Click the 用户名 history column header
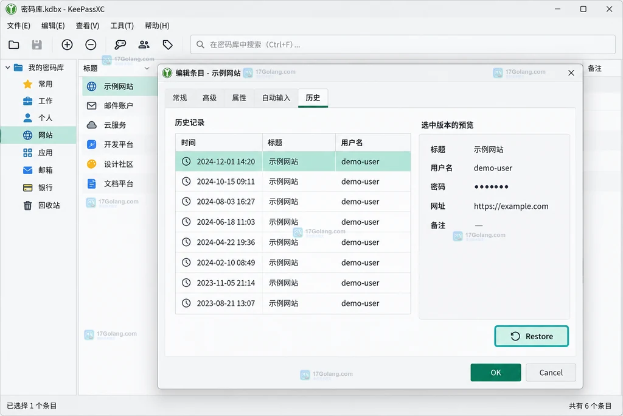The height and width of the screenshot is (416, 623). point(373,143)
